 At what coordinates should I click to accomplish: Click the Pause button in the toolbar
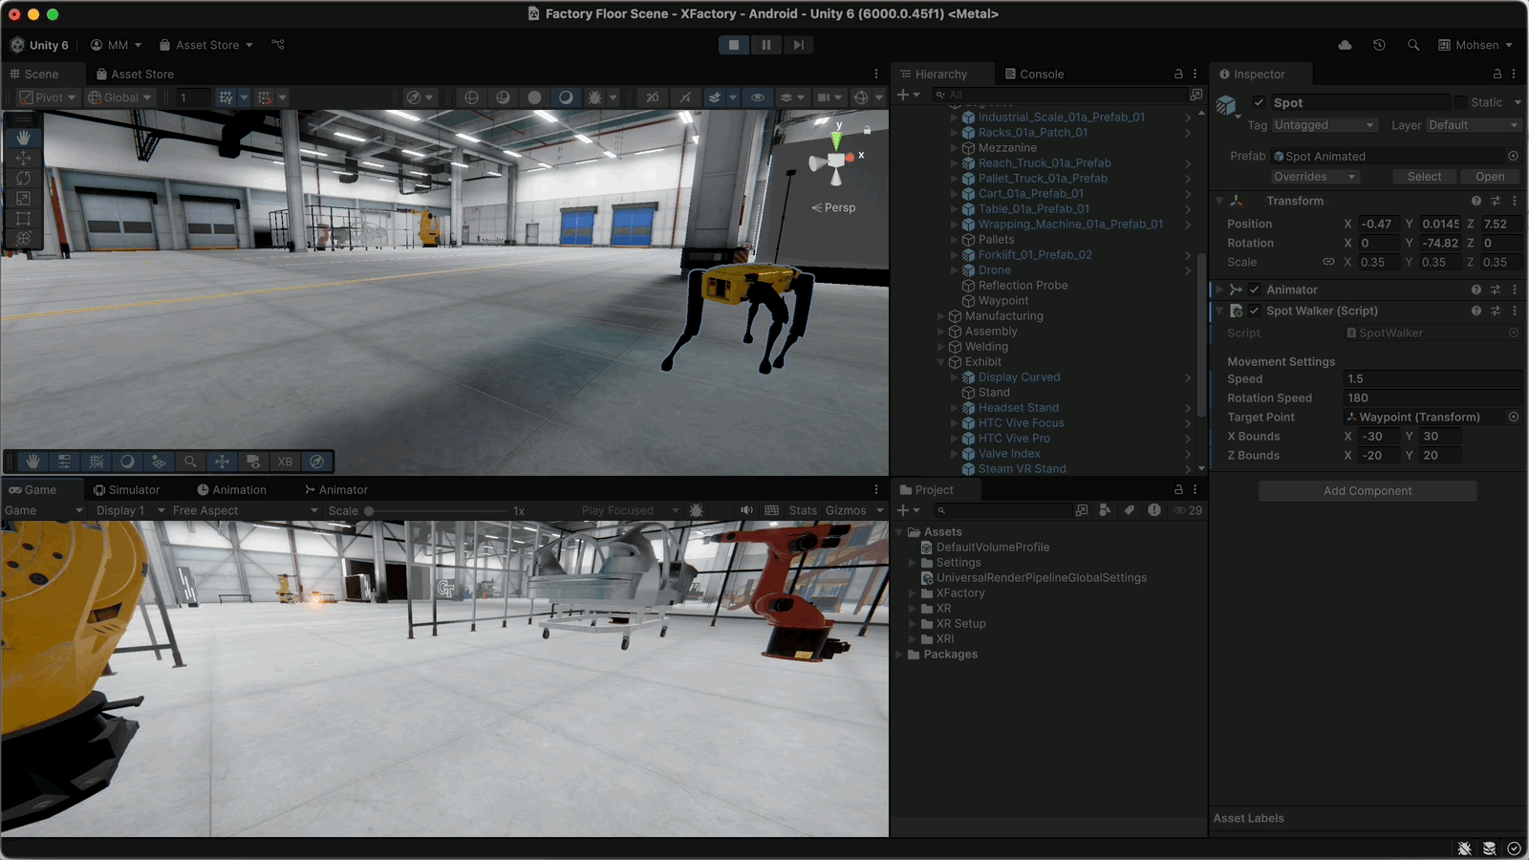(x=766, y=45)
